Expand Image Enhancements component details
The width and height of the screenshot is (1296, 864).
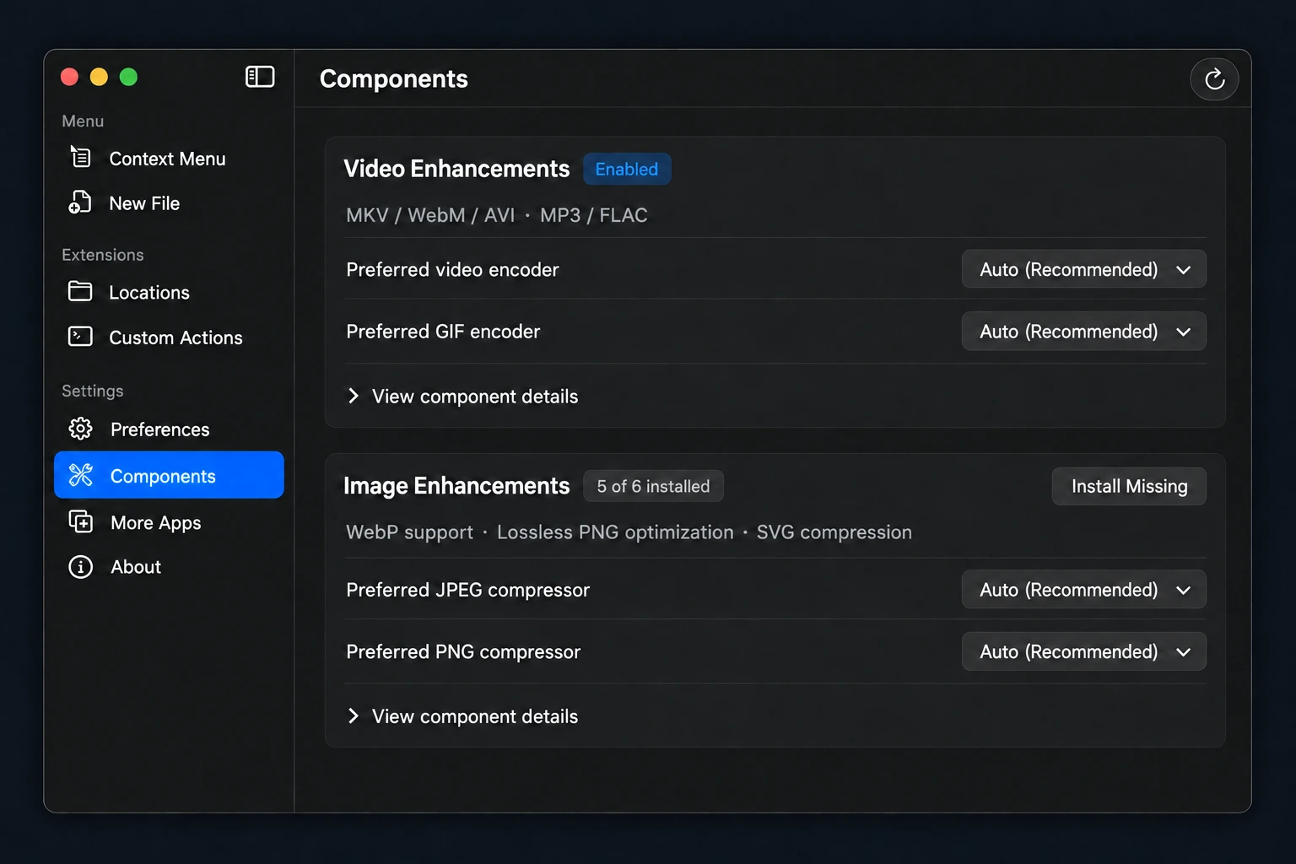(x=462, y=716)
